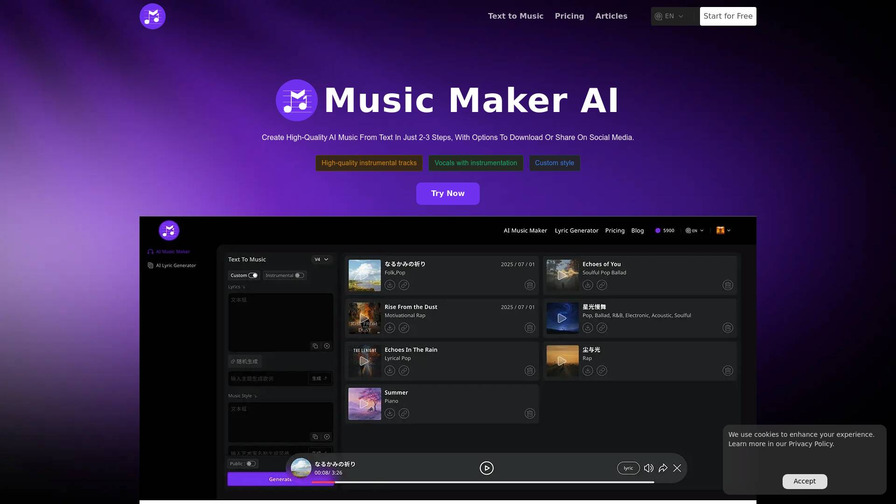Delete the なるかみの祈り track
The width and height of the screenshot is (896, 504).
(530, 285)
